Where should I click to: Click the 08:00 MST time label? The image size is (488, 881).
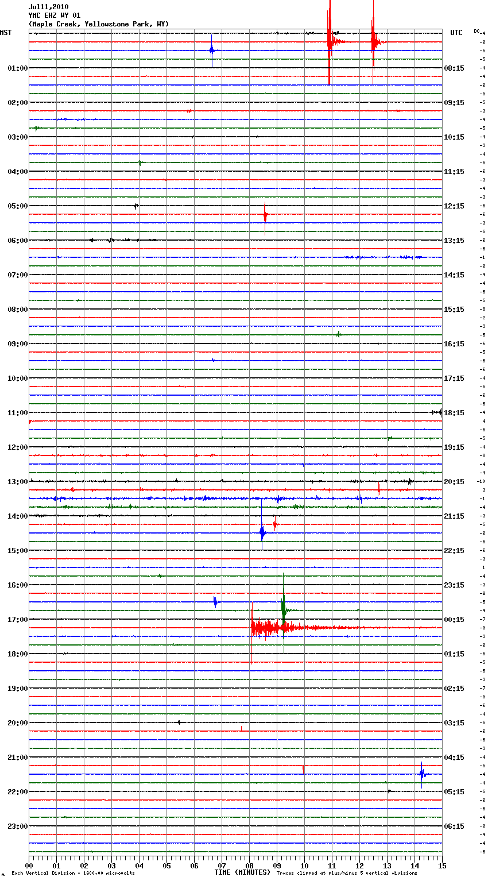pos(18,309)
